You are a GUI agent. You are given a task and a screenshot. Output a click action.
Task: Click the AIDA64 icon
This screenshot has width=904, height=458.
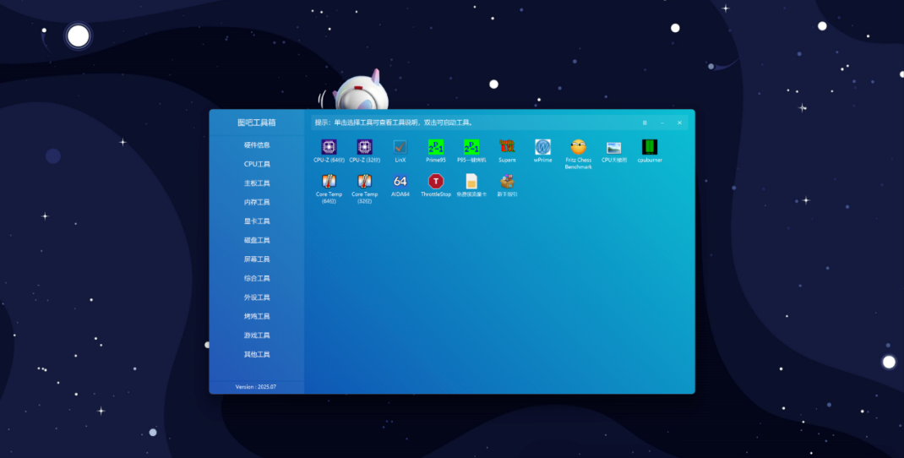click(400, 181)
